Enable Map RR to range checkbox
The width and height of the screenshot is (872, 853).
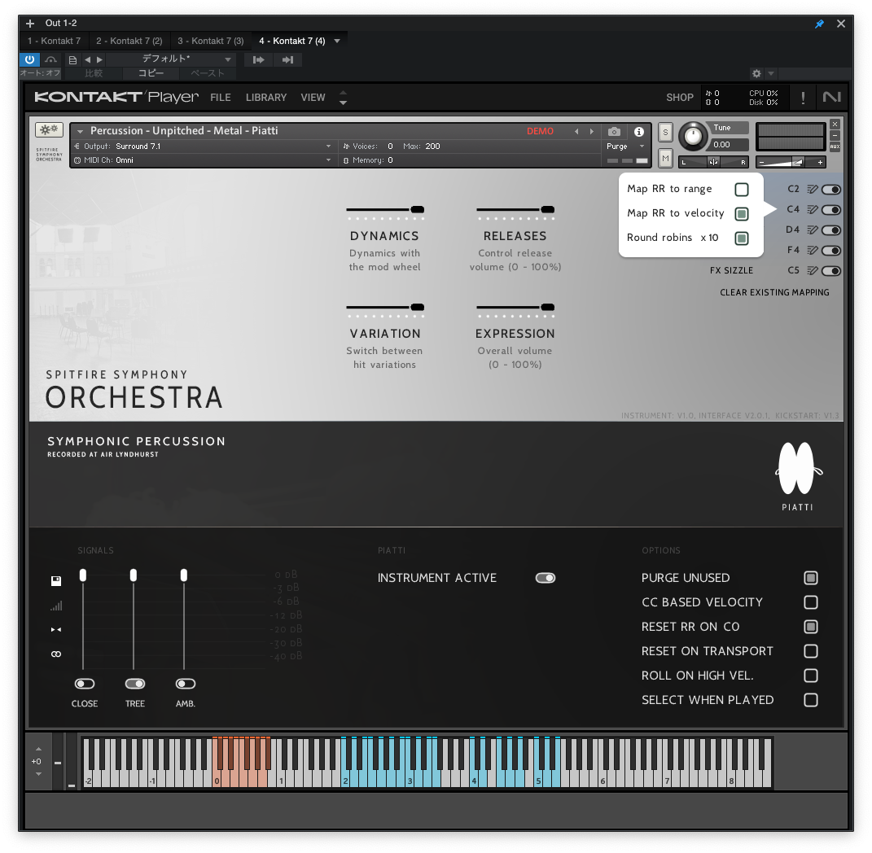[x=741, y=190]
